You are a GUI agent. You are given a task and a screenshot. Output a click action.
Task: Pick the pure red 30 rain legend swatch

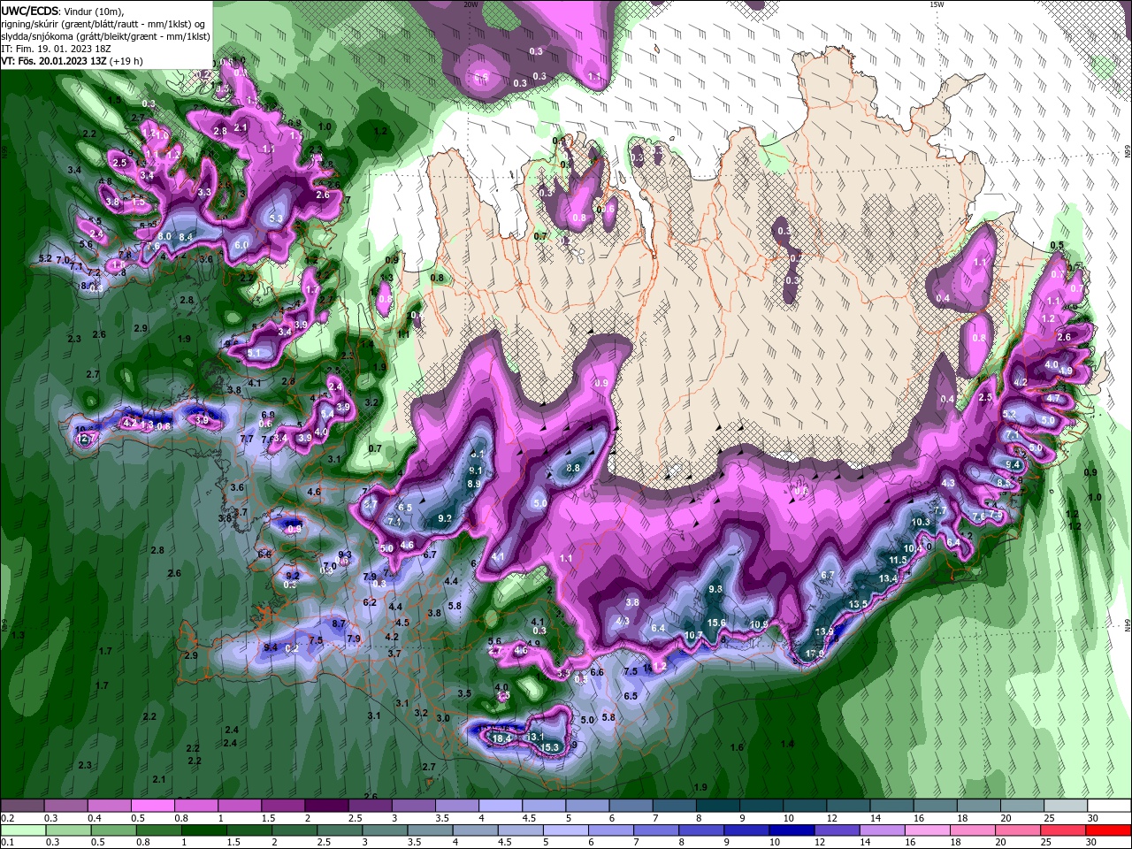coord(1109,830)
